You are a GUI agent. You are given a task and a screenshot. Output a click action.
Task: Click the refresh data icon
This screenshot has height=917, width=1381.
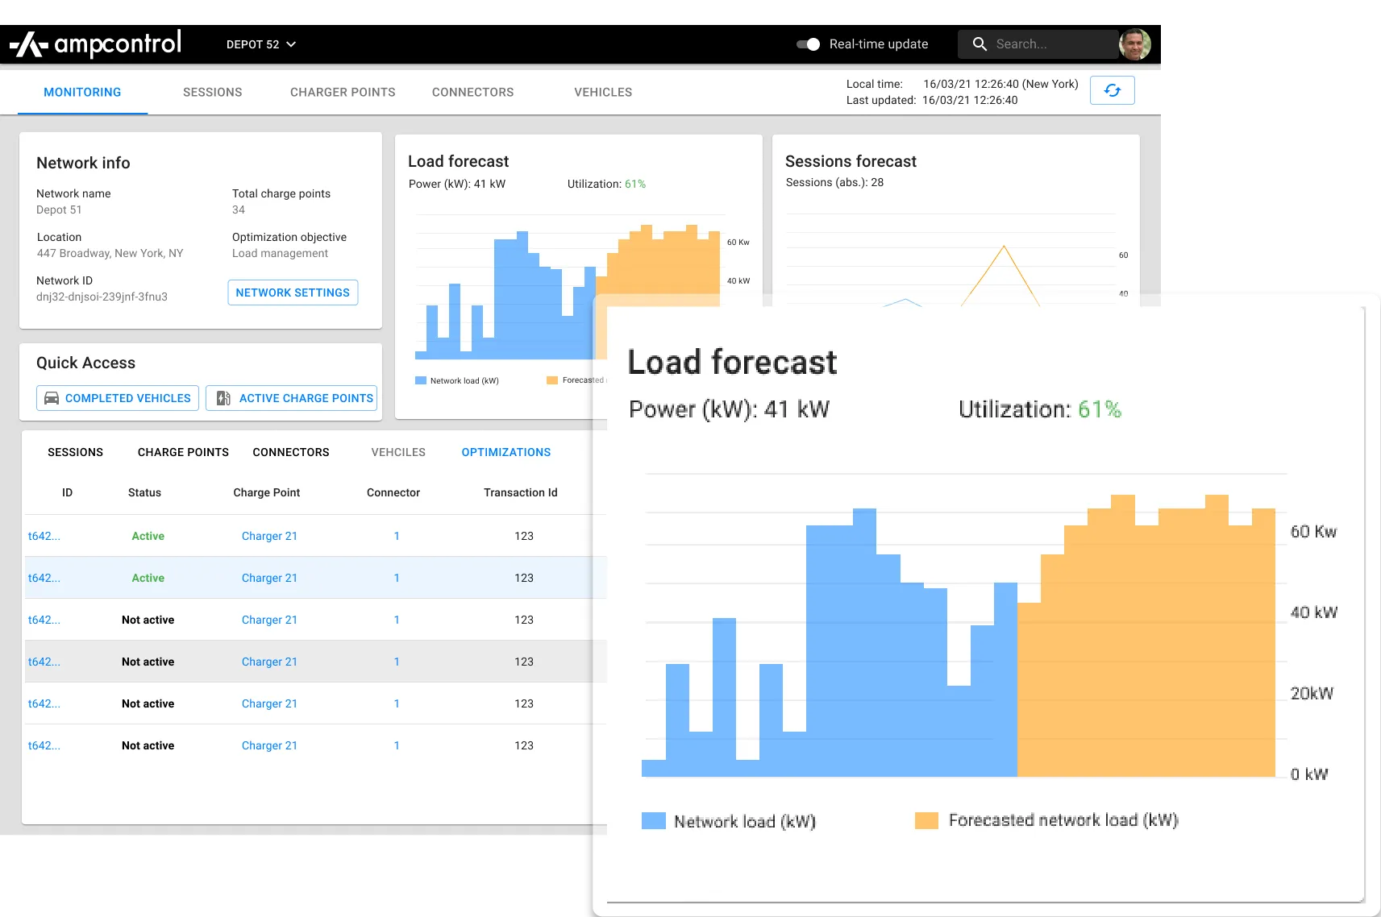click(x=1112, y=90)
